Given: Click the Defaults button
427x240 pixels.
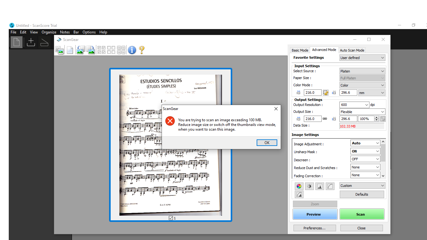Looking at the screenshot, I should pyautogui.click(x=362, y=194).
